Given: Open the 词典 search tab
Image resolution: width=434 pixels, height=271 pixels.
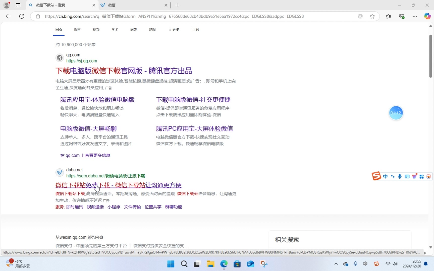Looking at the screenshot, I should (x=133, y=30).
